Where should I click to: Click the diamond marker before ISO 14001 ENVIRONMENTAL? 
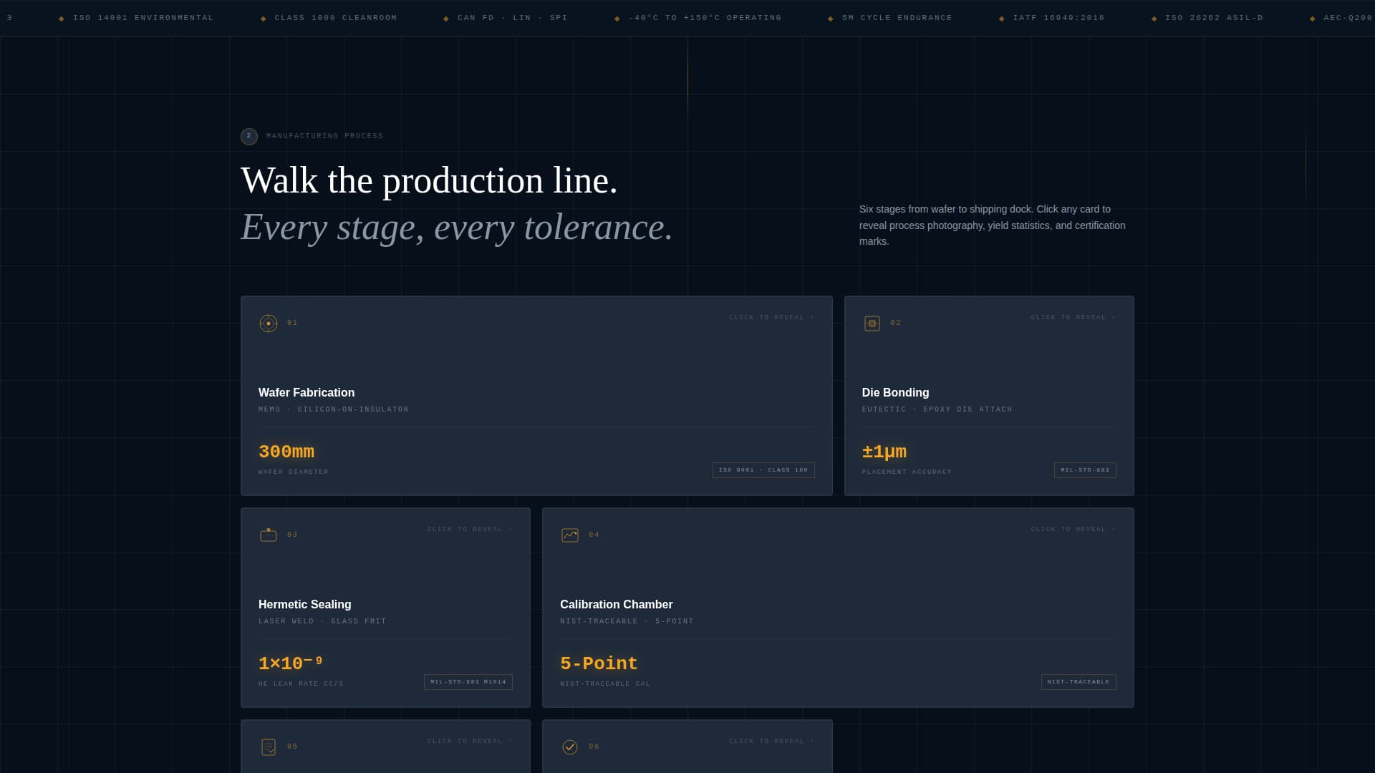[x=61, y=17]
